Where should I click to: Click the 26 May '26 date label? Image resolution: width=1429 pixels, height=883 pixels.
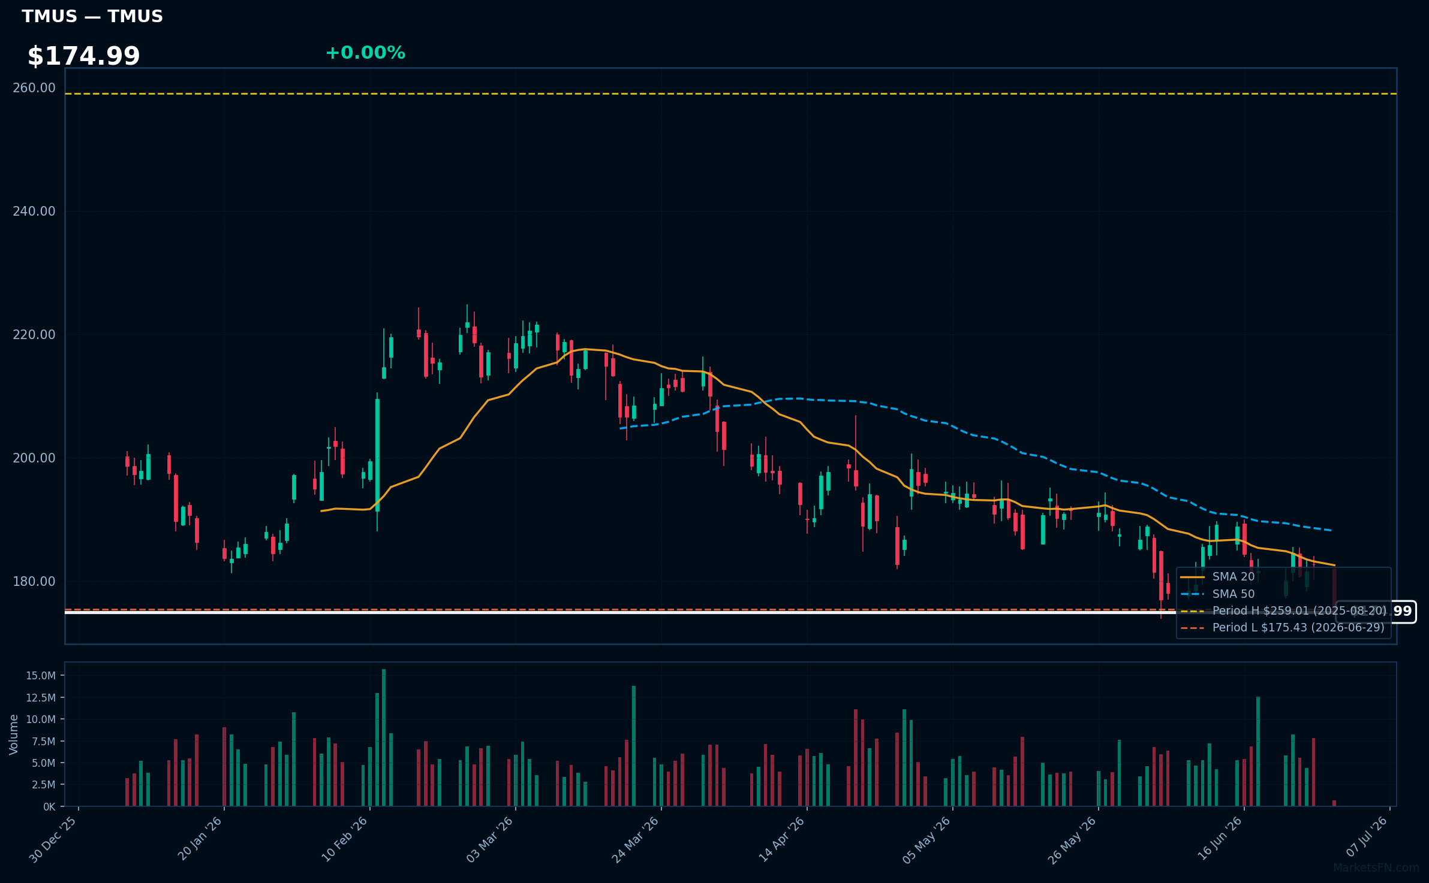(x=1073, y=840)
